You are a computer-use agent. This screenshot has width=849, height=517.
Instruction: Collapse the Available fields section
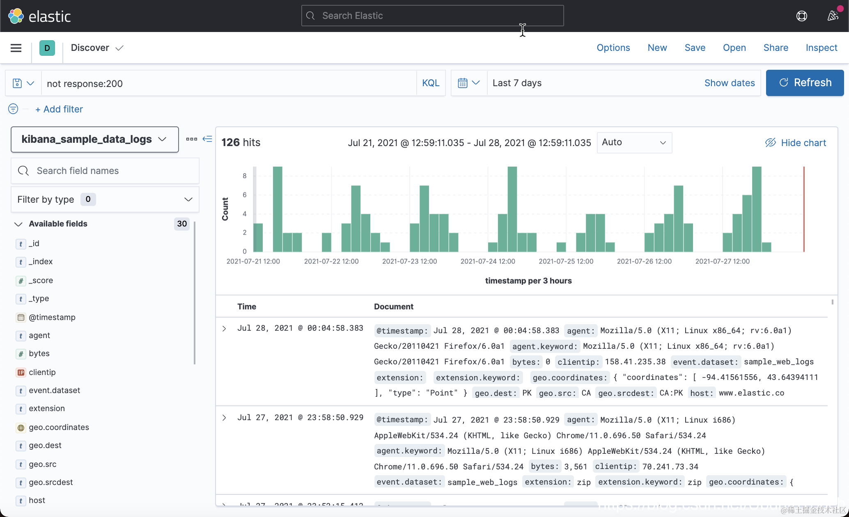click(x=18, y=224)
